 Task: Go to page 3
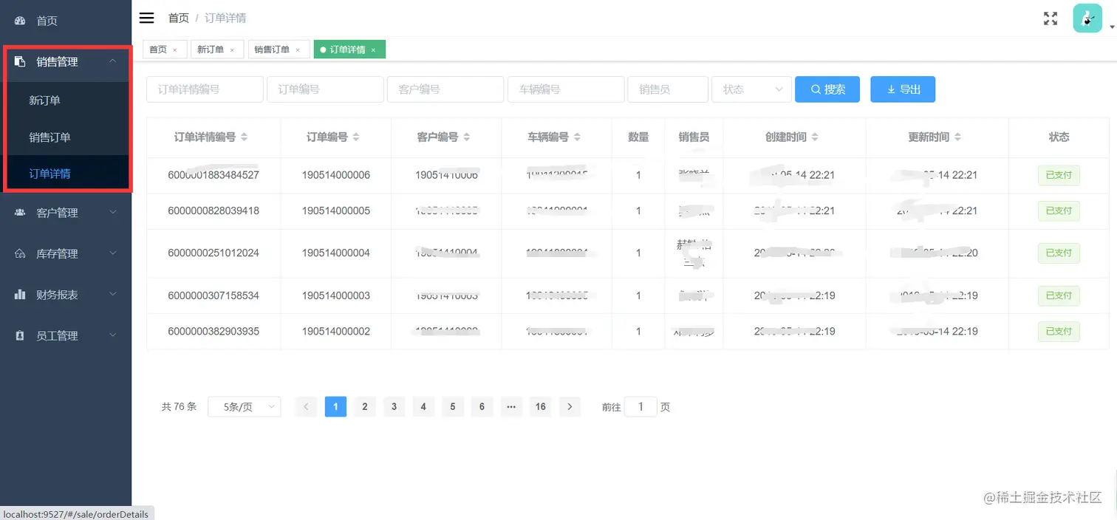click(394, 407)
